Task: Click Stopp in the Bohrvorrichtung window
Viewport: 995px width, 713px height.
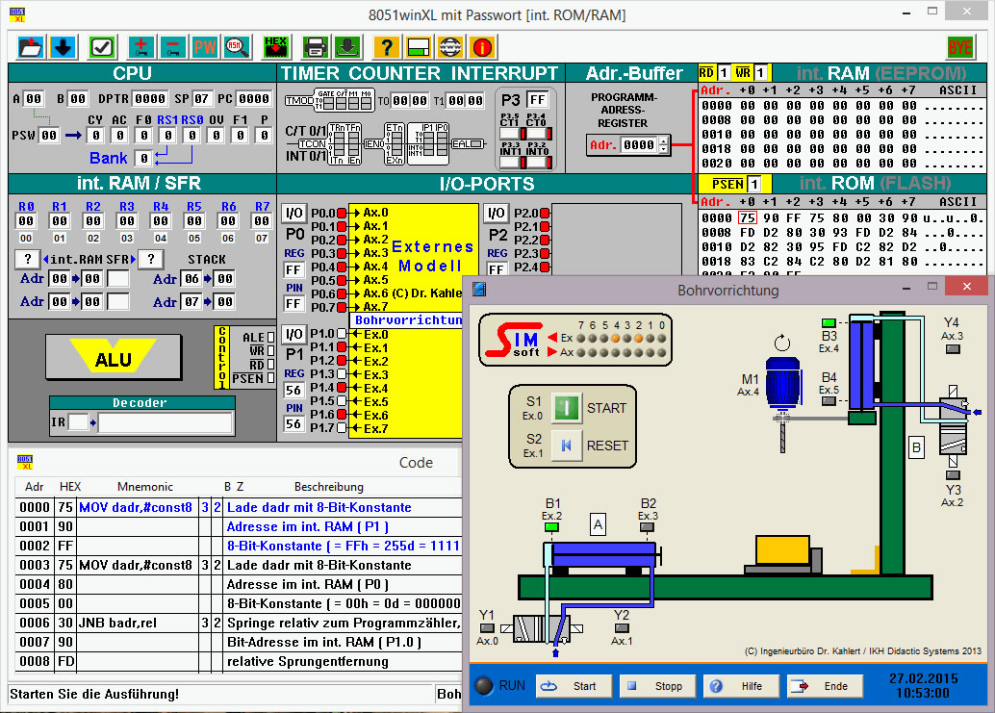Action: (658, 686)
